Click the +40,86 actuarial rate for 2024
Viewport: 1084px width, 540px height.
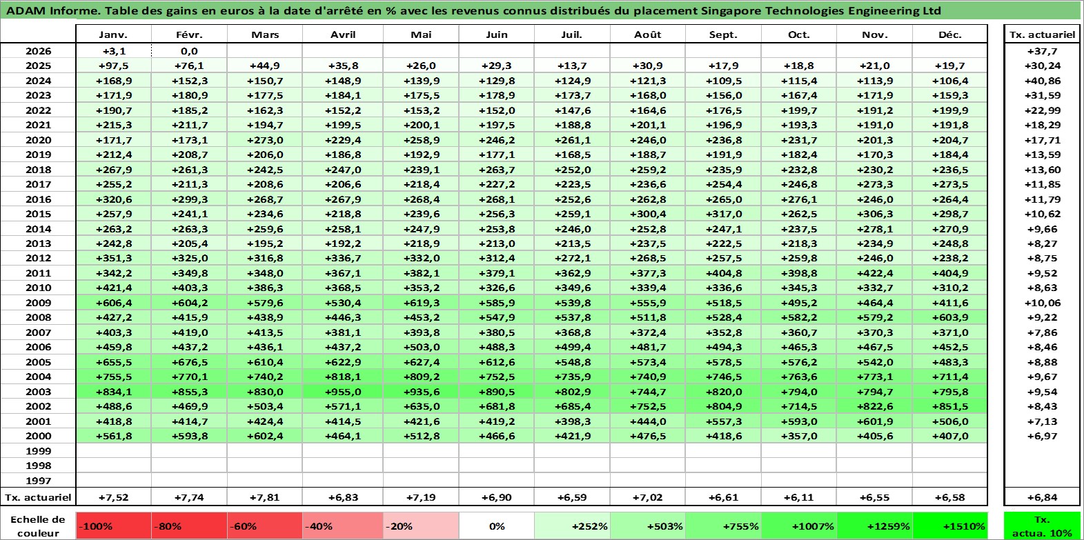coord(1042,81)
